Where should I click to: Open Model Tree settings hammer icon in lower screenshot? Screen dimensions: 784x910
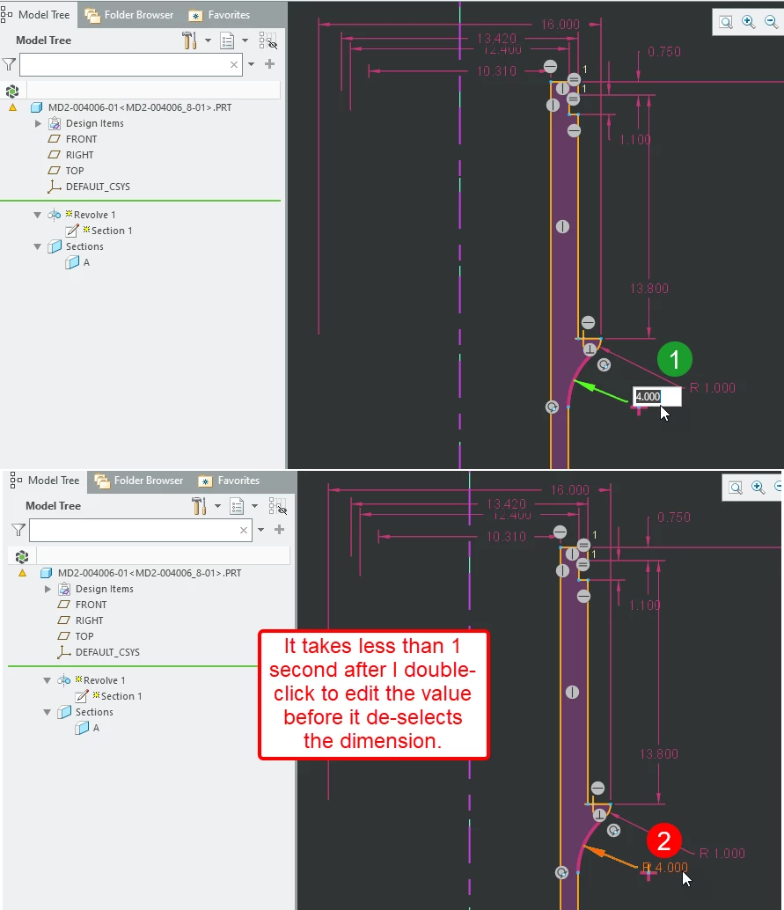point(199,506)
